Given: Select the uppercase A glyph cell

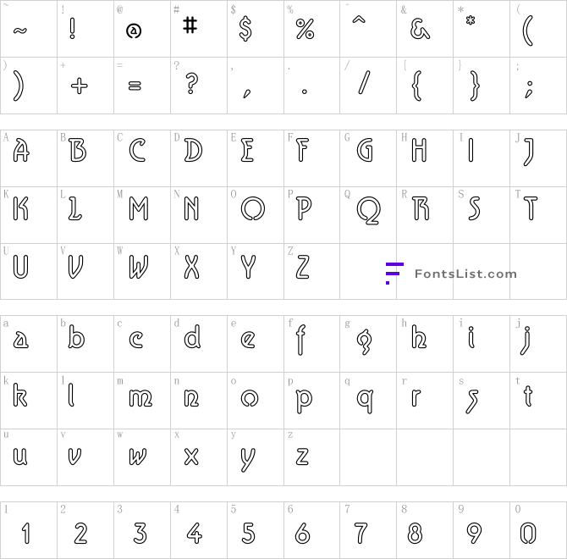Looking at the screenshot, I should pyautogui.click(x=29, y=158).
